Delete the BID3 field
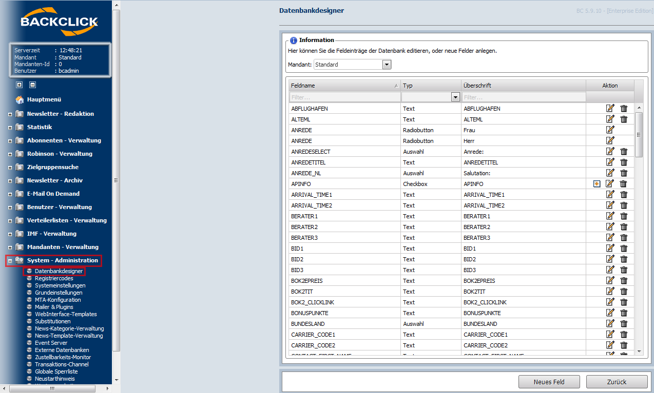The width and height of the screenshot is (654, 393). pyautogui.click(x=624, y=270)
